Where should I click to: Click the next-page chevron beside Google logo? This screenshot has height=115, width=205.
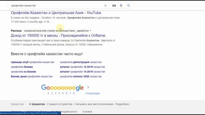(x=88, y=87)
